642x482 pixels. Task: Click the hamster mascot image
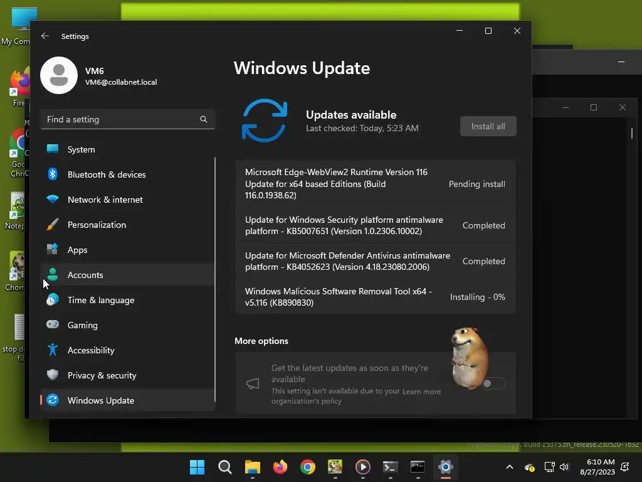tap(469, 358)
